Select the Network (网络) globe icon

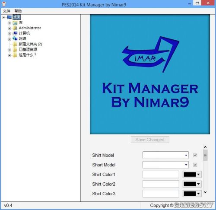pos(15,38)
